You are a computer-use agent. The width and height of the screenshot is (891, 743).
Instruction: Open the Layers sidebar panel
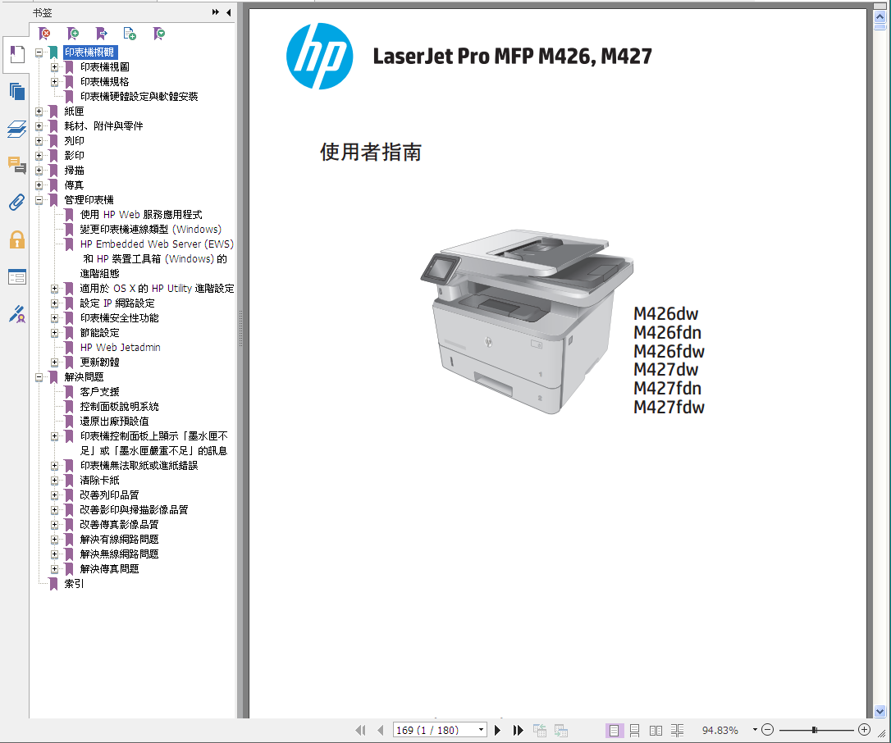(17, 129)
